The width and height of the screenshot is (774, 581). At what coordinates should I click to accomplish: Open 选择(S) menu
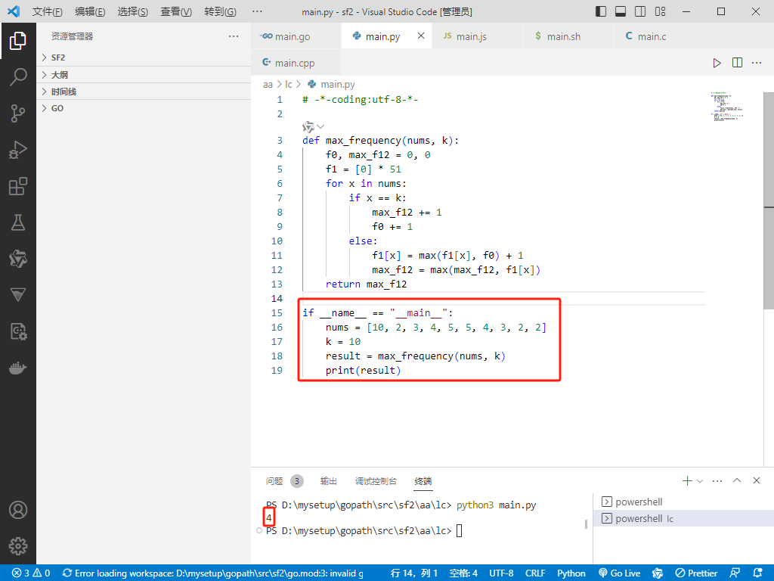(133, 11)
